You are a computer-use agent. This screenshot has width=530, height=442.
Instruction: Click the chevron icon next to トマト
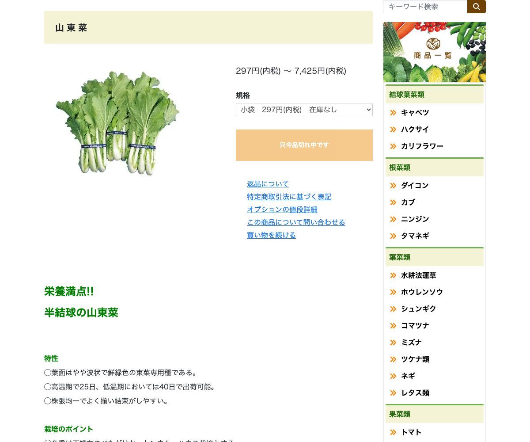click(393, 432)
